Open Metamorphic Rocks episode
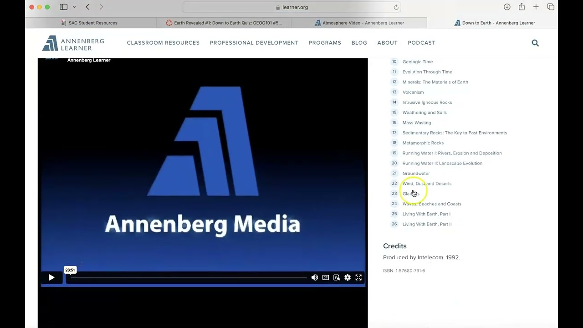Screen dimensions: 583x328 click(423, 143)
